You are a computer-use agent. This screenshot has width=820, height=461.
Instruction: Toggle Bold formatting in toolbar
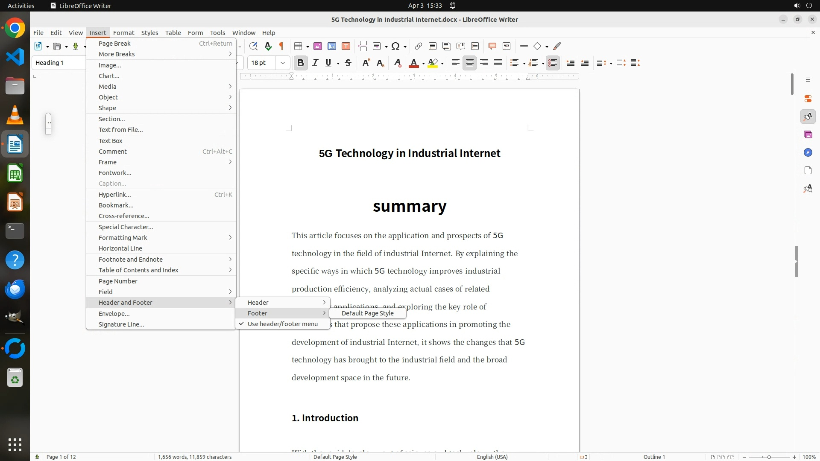[x=300, y=63]
